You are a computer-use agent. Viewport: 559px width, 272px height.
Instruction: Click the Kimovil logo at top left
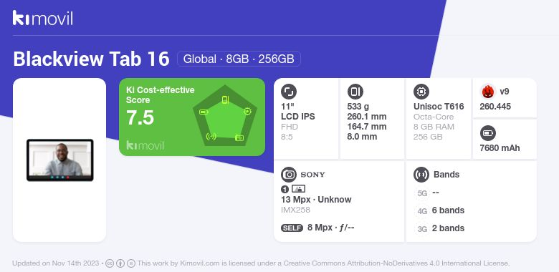click(x=43, y=18)
